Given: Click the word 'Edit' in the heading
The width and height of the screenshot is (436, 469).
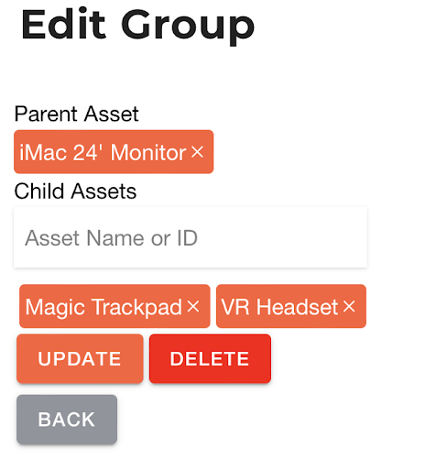Looking at the screenshot, I should point(63,25).
